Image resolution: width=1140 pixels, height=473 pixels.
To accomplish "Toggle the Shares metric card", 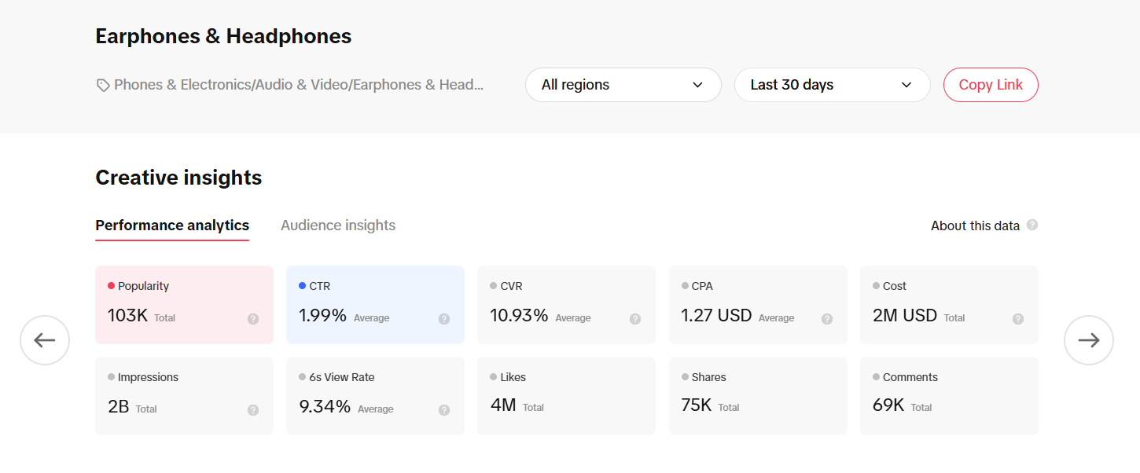I will click(757, 396).
